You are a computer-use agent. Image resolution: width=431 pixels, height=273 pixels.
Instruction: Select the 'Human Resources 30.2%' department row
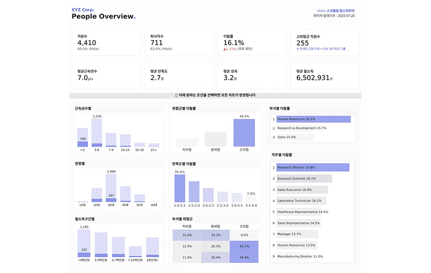coord(313,119)
